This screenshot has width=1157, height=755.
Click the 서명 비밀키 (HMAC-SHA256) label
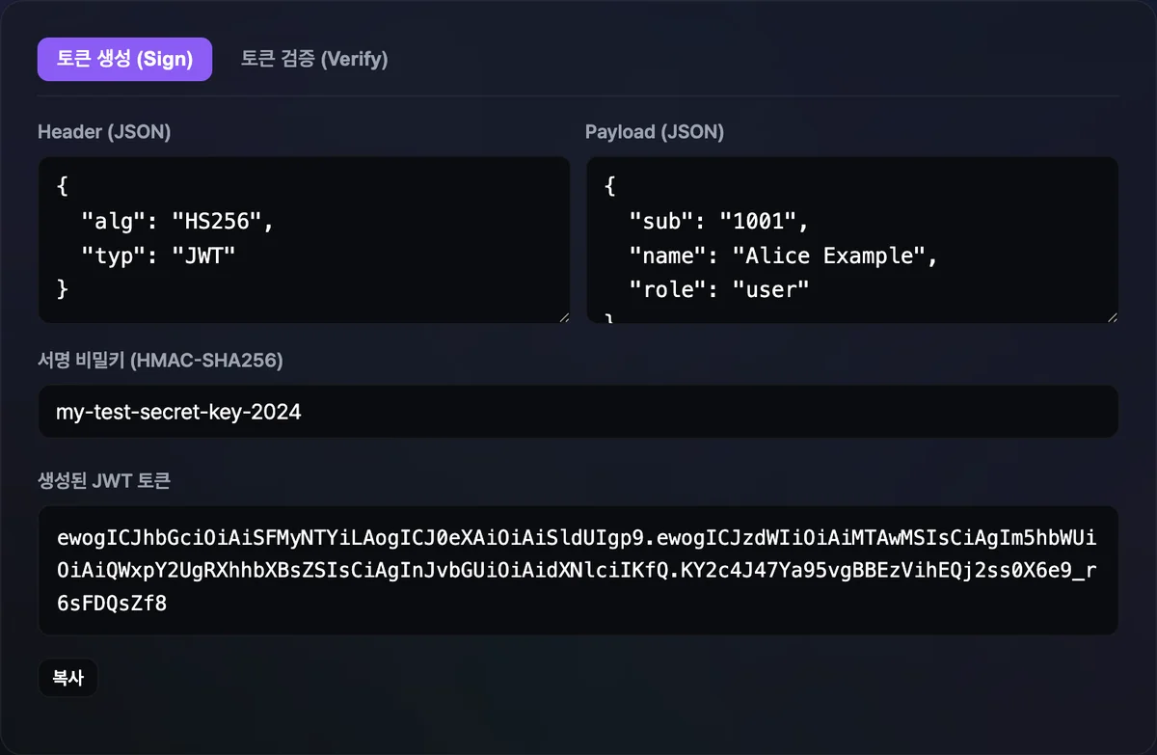click(x=160, y=361)
